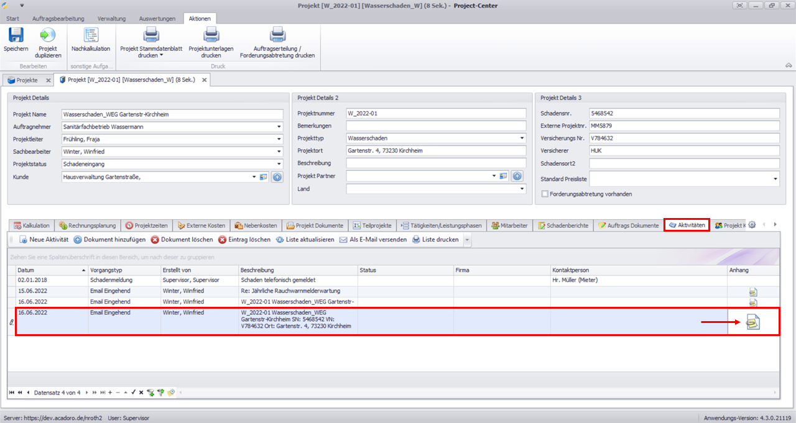Open the Schadenberichte tab
Screen dimensions: 796x423
563,225
